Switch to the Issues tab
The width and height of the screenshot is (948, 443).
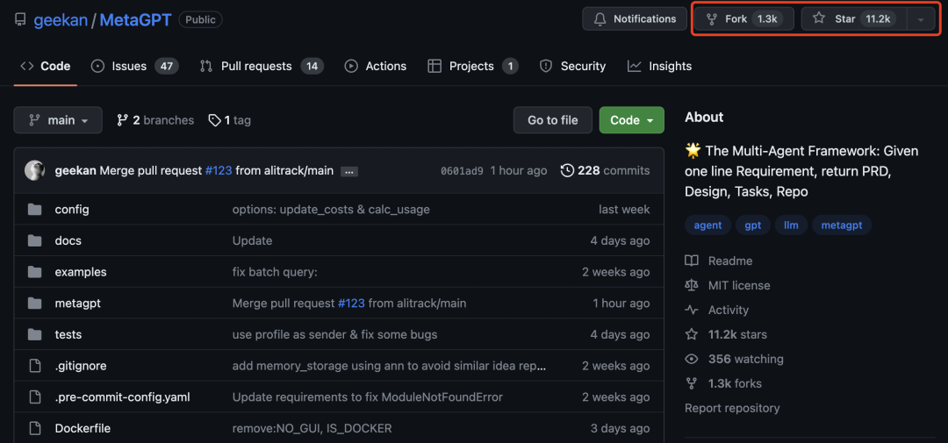pos(134,67)
